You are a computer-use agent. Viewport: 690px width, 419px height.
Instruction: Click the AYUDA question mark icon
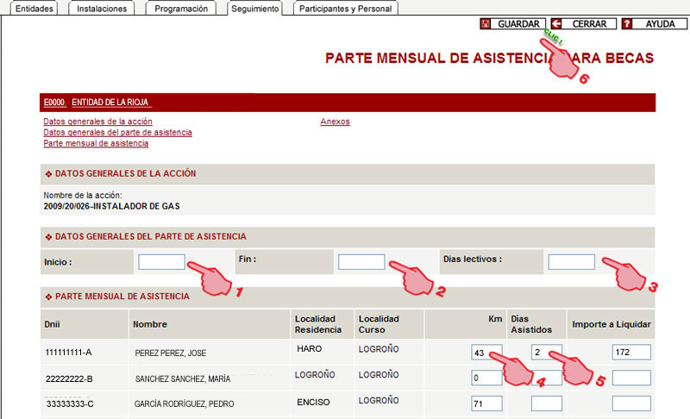click(627, 24)
